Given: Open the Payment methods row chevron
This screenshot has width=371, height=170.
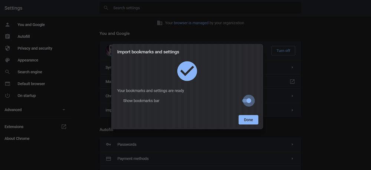Looking at the screenshot, I should click(x=292, y=159).
